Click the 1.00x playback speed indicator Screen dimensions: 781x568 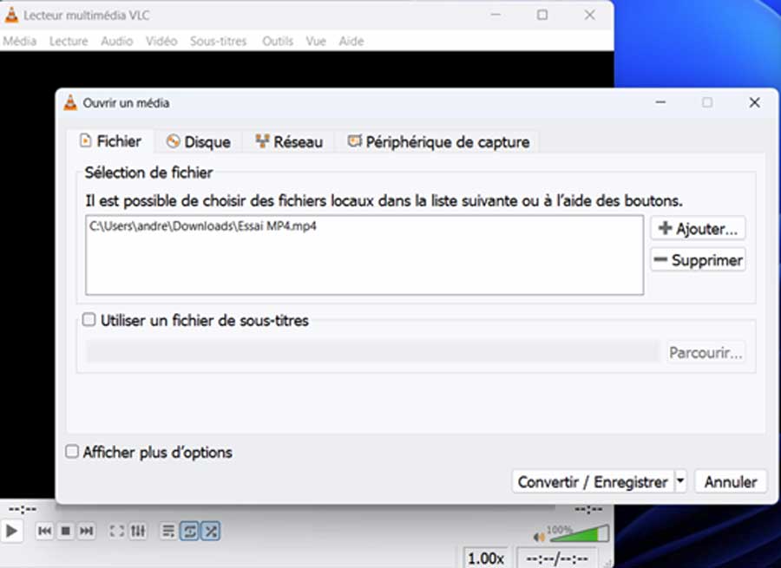pyautogui.click(x=486, y=558)
